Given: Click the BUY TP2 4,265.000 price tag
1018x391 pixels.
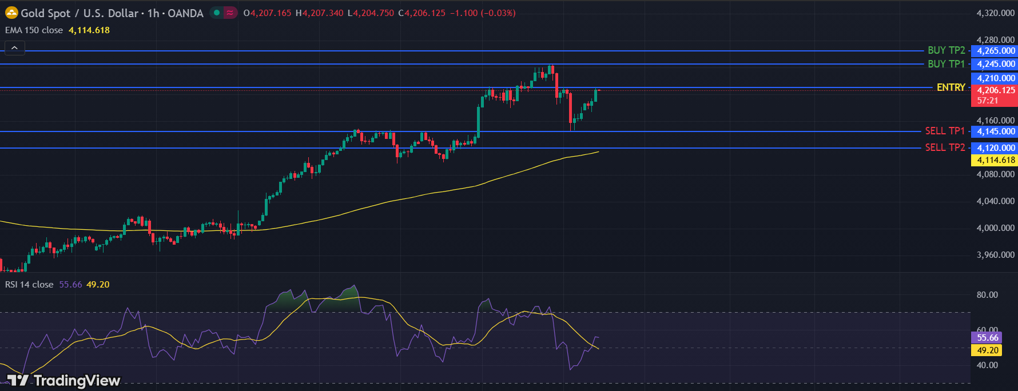Looking at the screenshot, I should (x=995, y=51).
